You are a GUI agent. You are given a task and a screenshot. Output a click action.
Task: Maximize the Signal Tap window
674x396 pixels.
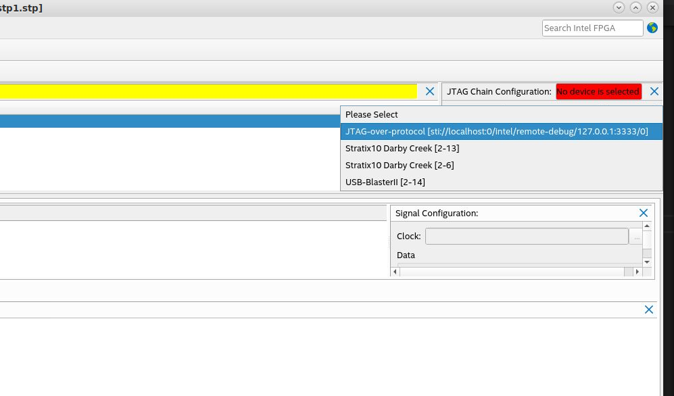(635, 7)
